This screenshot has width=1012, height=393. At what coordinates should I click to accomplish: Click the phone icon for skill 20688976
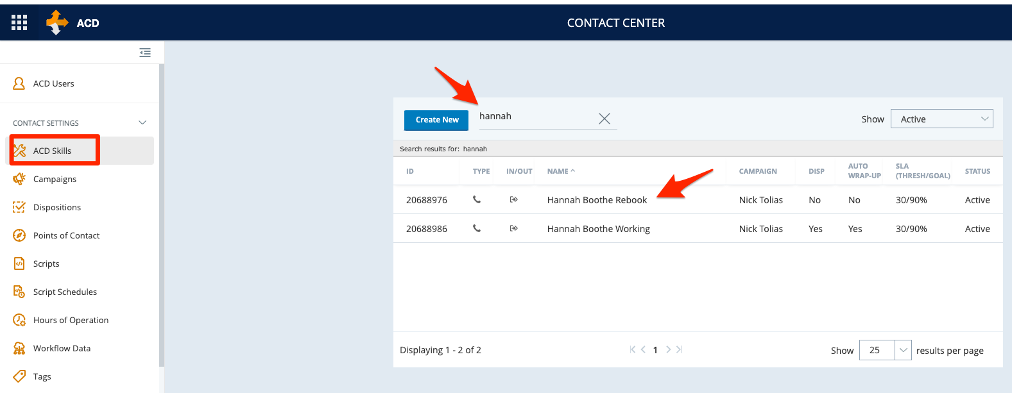477,199
